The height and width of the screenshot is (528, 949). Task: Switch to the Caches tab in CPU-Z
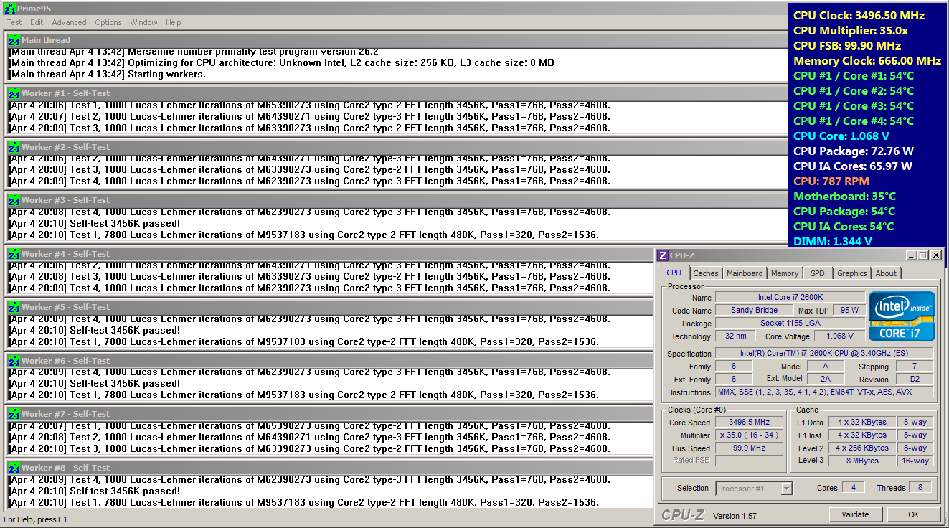[x=705, y=273]
